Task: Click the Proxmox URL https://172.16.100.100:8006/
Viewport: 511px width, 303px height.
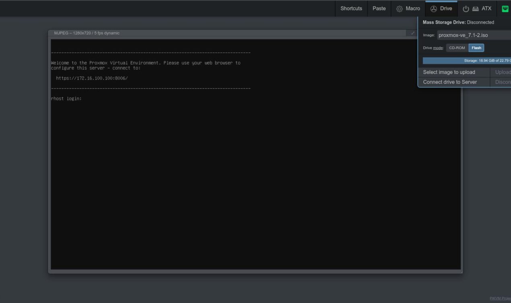Action: click(92, 78)
